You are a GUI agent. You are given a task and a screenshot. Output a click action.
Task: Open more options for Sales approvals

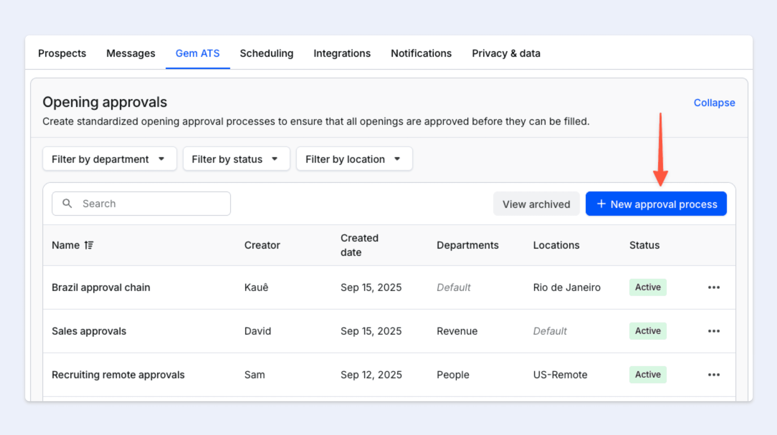714,331
